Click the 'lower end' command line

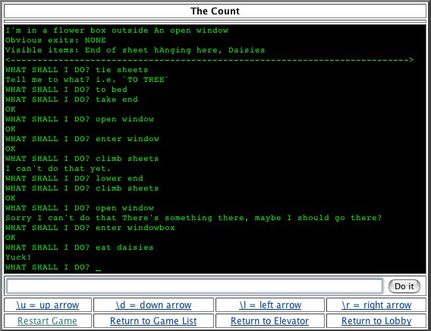(74, 178)
